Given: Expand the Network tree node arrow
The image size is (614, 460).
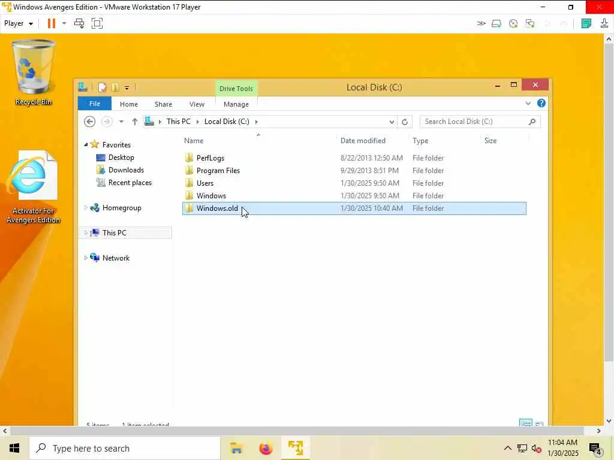Looking at the screenshot, I should pos(86,258).
